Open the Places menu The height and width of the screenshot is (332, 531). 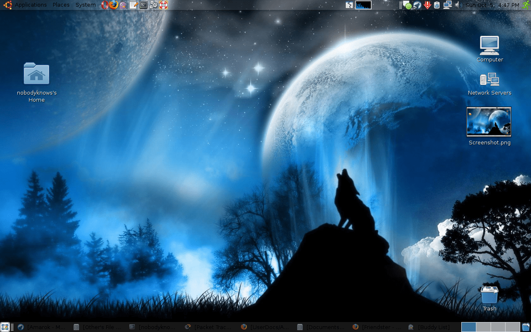(x=61, y=5)
